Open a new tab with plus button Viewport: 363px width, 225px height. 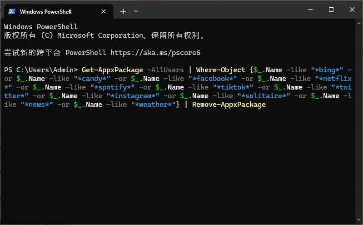[123, 11]
